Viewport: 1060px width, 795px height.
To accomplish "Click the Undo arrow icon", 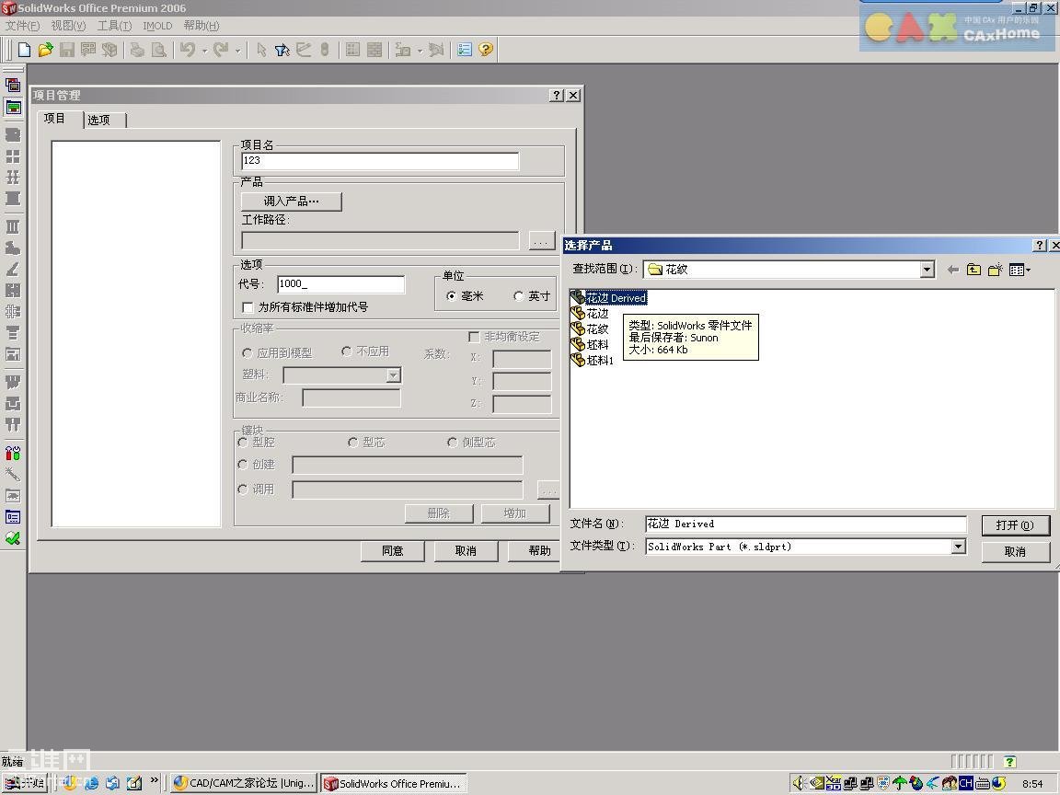I will 188,50.
